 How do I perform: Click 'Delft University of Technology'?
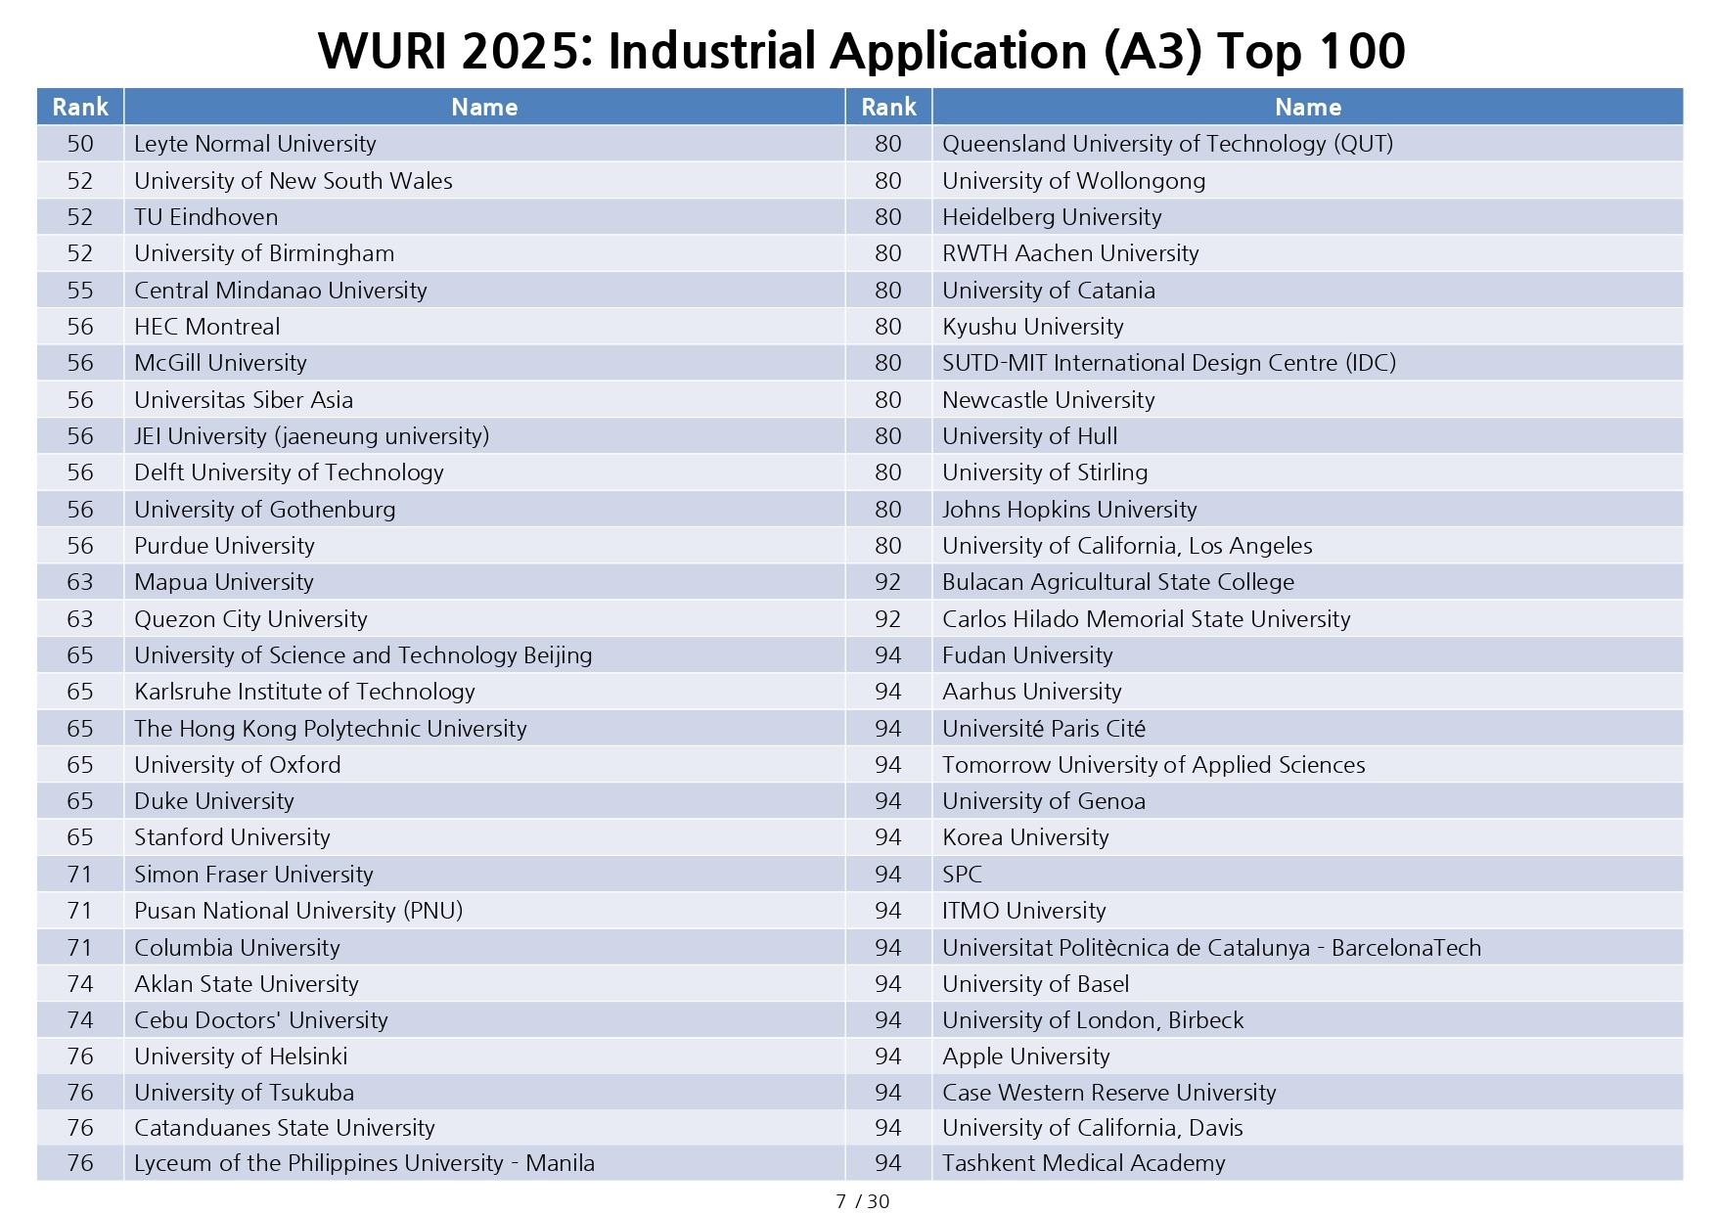(289, 472)
